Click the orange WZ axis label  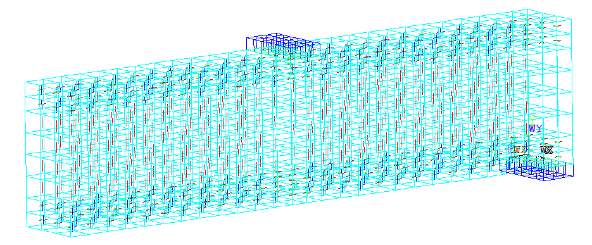520,149
